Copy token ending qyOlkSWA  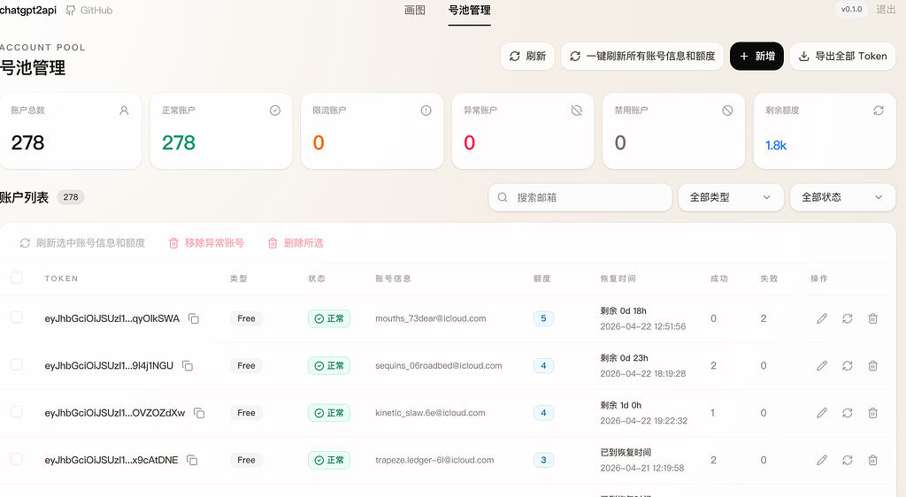pos(194,318)
